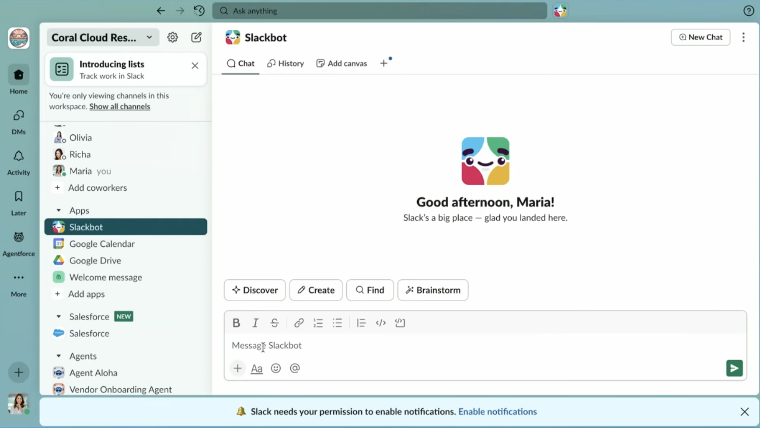The width and height of the screenshot is (760, 428).
Task: Send the message with the paper plane icon
Action: point(734,368)
